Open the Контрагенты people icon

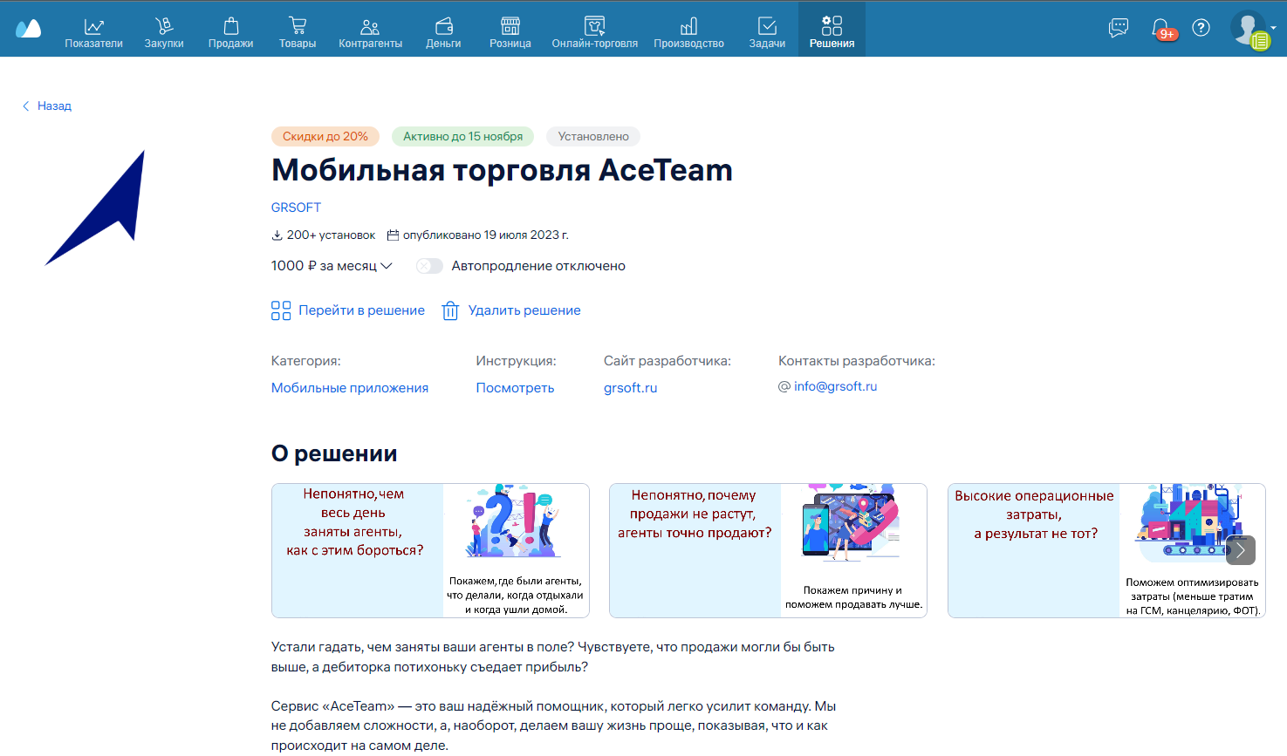click(x=370, y=26)
